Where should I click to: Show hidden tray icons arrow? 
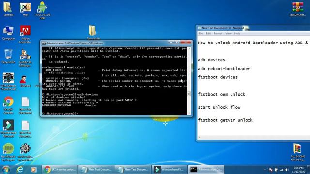tap(265, 170)
